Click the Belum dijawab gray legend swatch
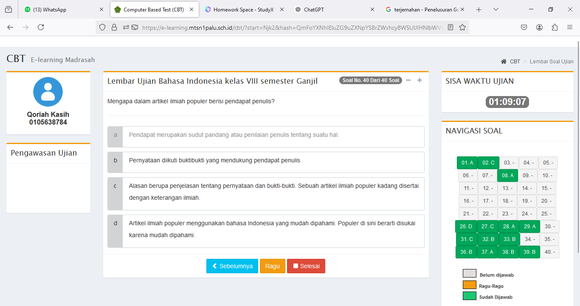580x306 pixels. tap(470, 273)
